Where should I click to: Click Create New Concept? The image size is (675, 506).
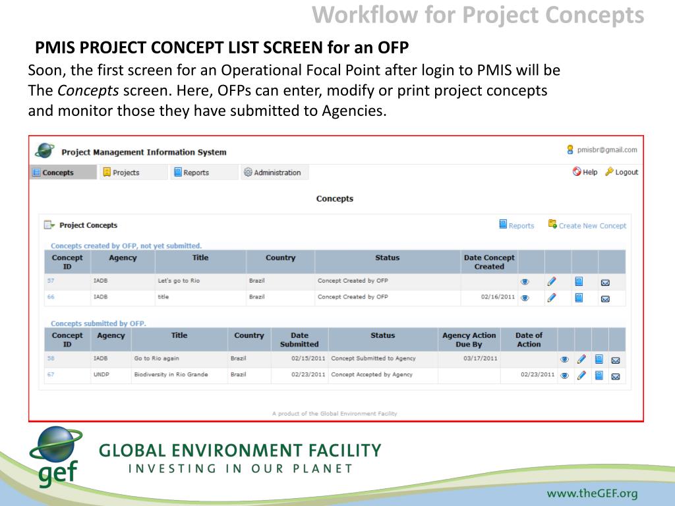(587, 225)
